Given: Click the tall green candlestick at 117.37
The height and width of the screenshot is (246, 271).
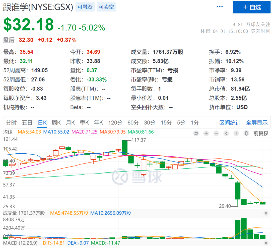Looking at the screenshot, I should [125, 147].
